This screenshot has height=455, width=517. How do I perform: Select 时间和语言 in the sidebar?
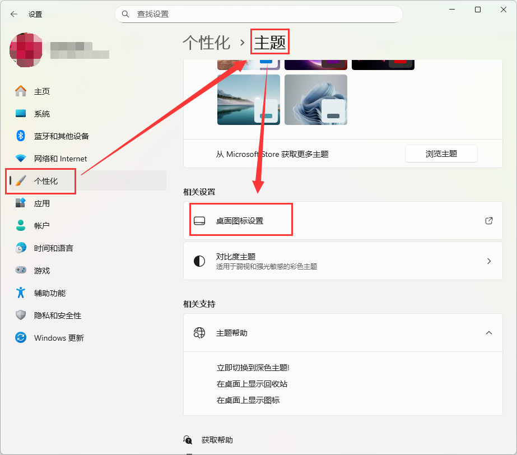pyautogui.click(x=53, y=248)
